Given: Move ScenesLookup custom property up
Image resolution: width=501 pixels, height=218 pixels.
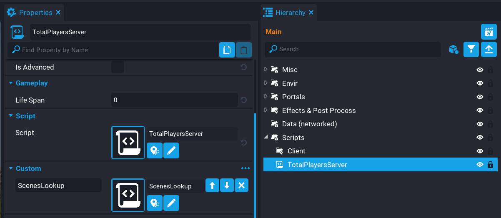Looking at the screenshot, I should click(x=212, y=185).
